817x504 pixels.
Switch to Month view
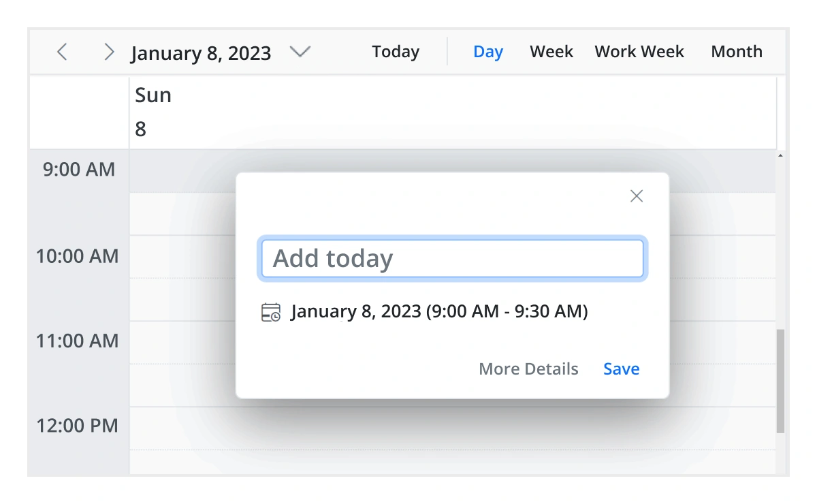pyautogui.click(x=737, y=51)
